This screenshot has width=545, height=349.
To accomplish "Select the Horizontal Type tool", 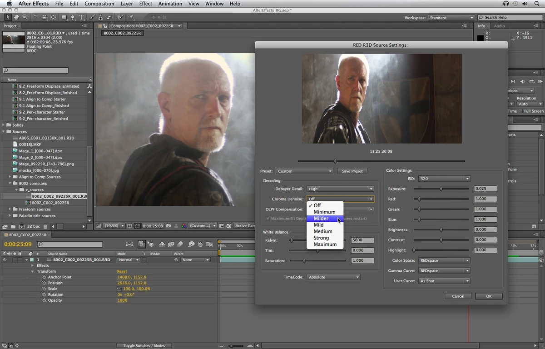I will (81, 17).
